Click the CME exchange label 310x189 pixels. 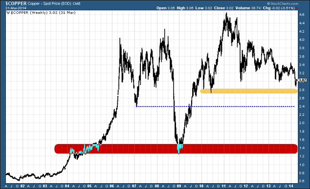pyautogui.click(x=76, y=3)
